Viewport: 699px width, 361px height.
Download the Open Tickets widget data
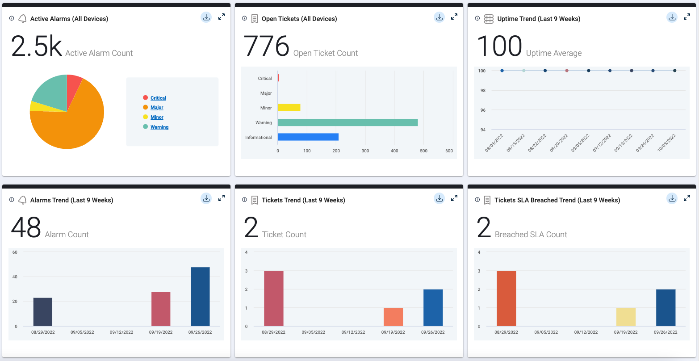[x=439, y=17]
